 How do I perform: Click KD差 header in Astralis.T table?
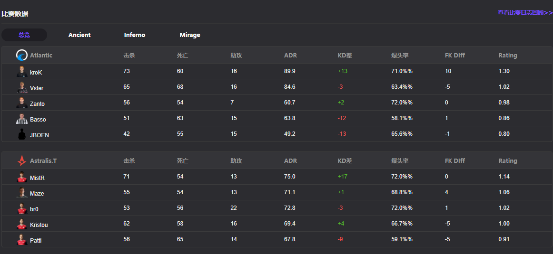point(345,161)
